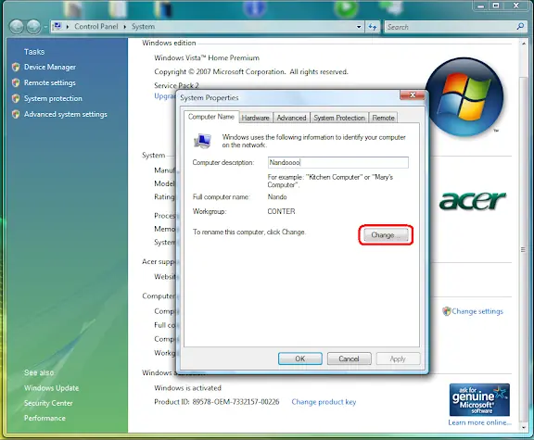Click the scroll down arrow of System window
This screenshot has height=440, width=534.
[x=524, y=427]
